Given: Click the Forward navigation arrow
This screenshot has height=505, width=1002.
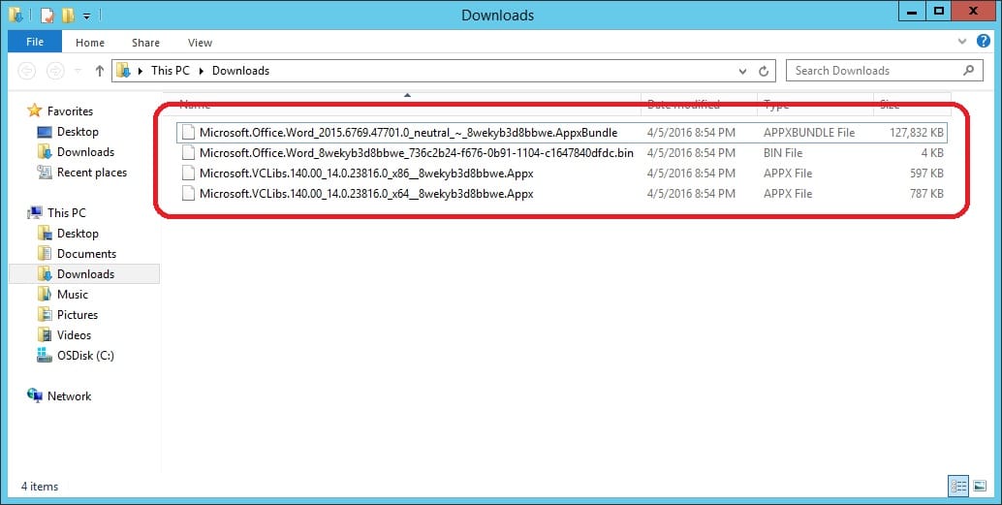Looking at the screenshot, I should [x=55, y=71].
